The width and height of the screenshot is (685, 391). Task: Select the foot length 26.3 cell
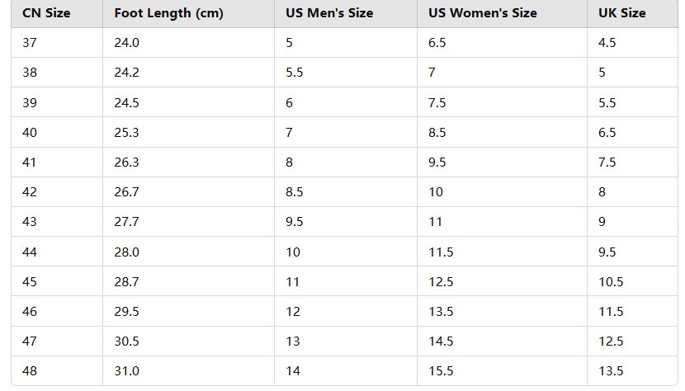click(x=188, y=162)
